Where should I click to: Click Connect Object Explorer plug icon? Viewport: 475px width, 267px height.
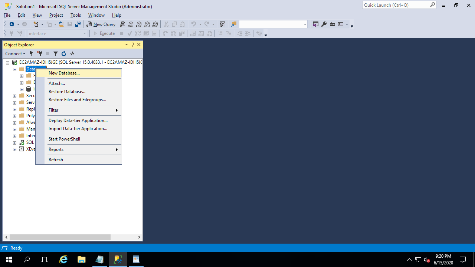click(x=31, y=53)
